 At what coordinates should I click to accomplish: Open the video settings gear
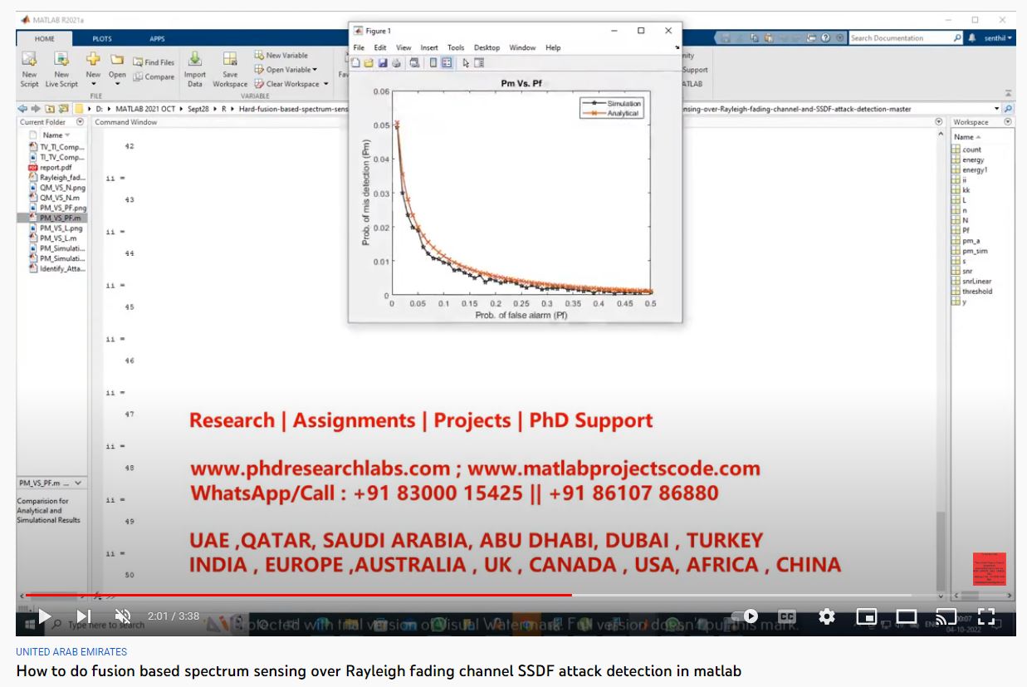[x=826, y=616]
